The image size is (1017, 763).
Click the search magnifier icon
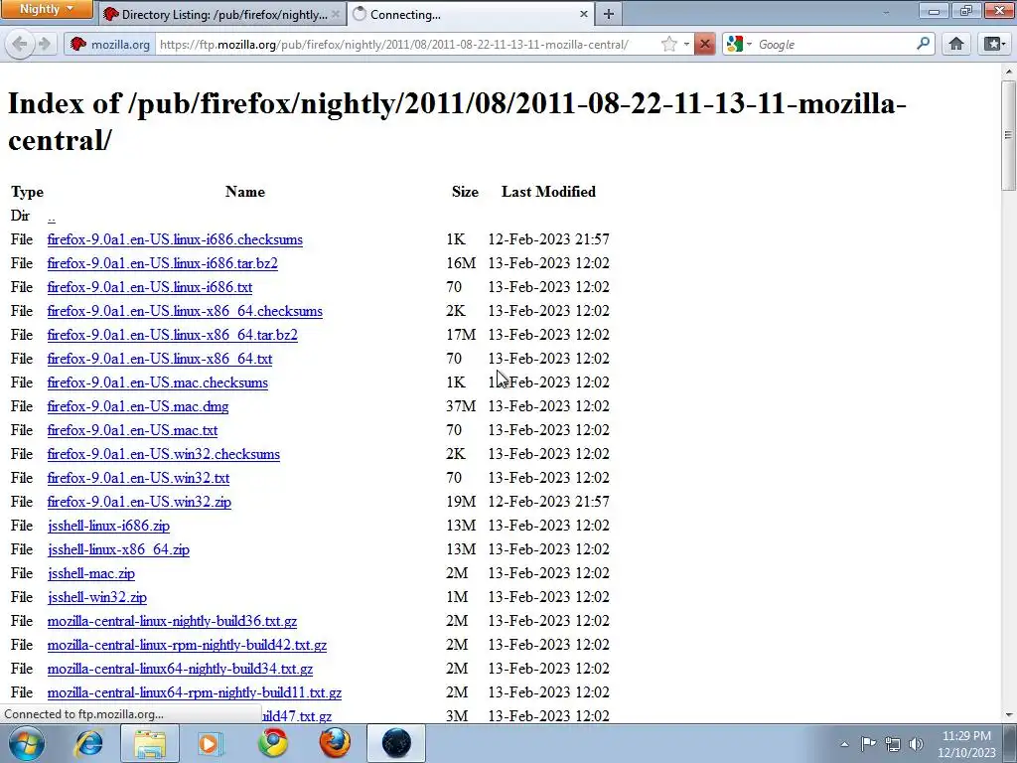(x=923, y=44)
